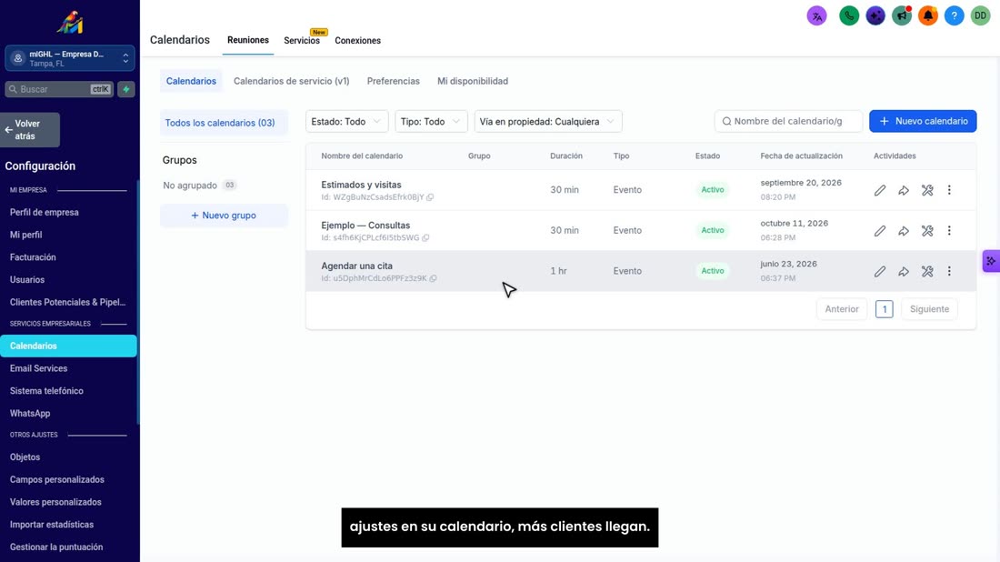Open more options for Ejemplo — Consultas

[949, 231]
